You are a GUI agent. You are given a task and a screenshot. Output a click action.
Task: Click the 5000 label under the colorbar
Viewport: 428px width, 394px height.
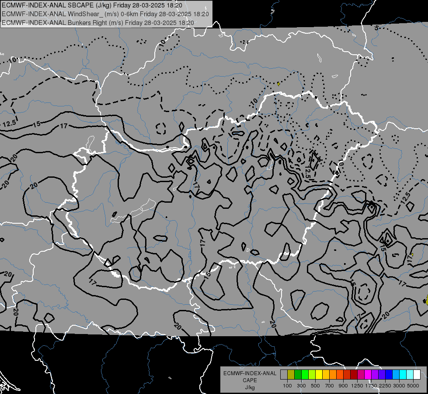point(413,386)
